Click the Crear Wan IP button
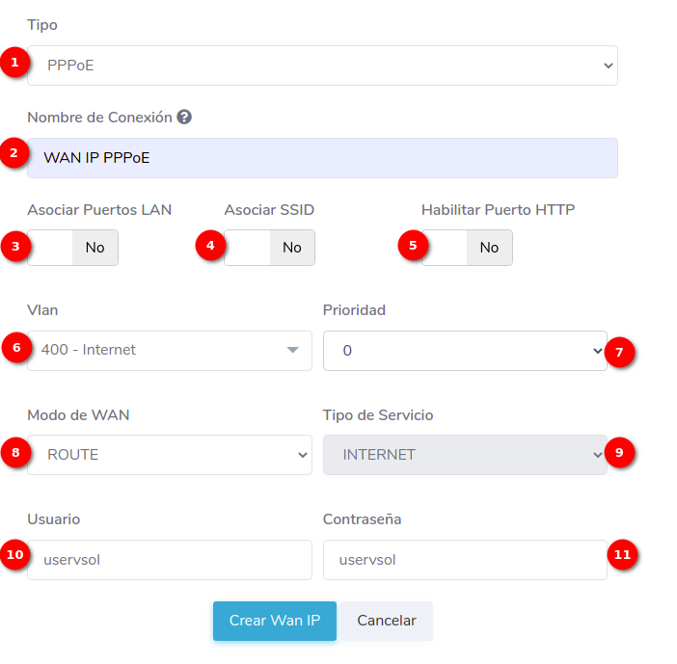The height and width of the screenshot is (664, 677). [x=275, y=621]
